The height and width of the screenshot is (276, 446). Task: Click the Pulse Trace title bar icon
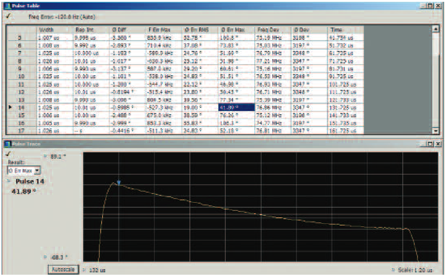pyautogui.click(x=7, y=144)
